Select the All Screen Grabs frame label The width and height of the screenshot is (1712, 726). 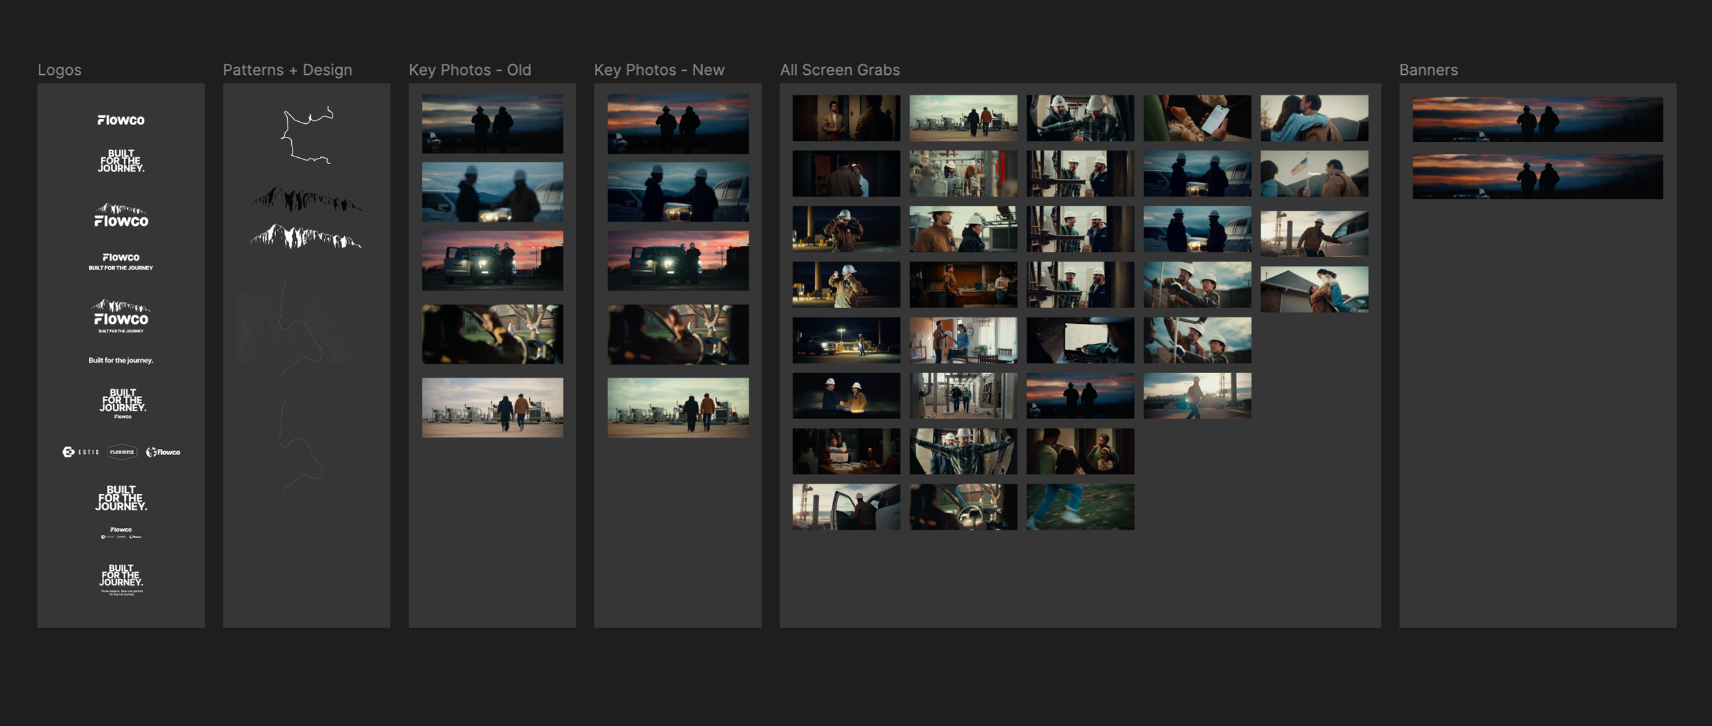pos(839,69)
